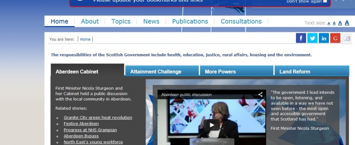Email this page via envelope icon
Image resolution: width=355 pixels, height=145 pixels.
(x=347, y=38)
